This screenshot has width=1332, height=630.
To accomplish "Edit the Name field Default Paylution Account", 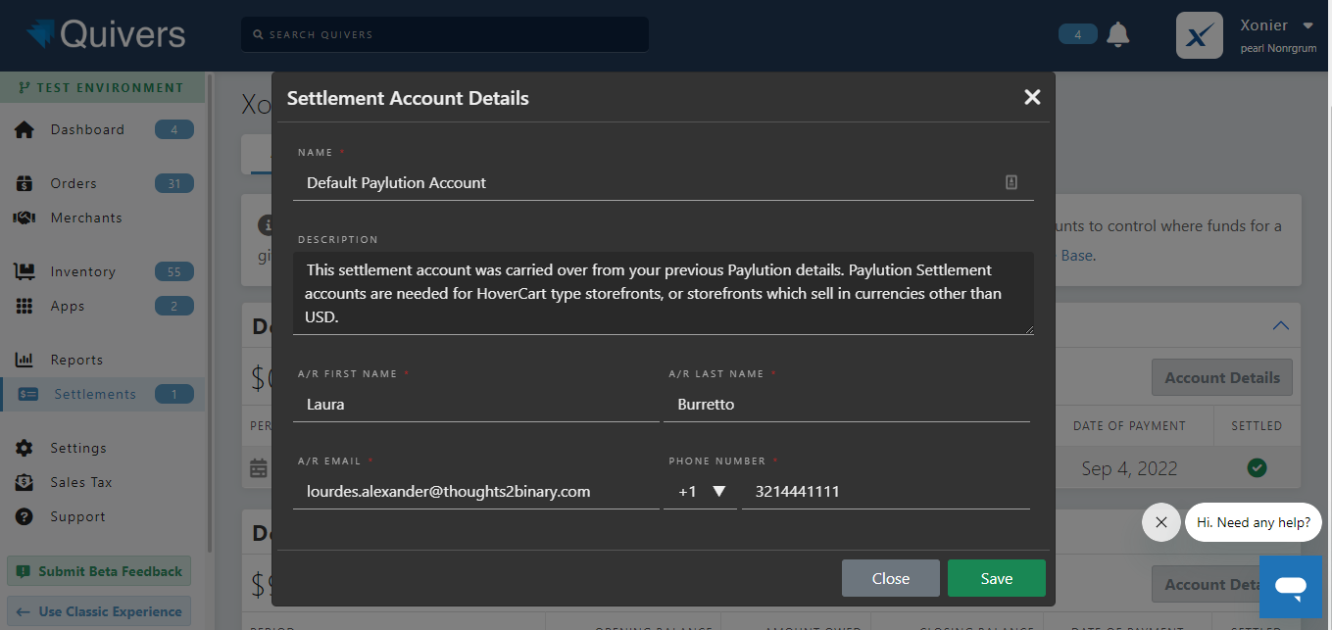I will pos(663,182).
